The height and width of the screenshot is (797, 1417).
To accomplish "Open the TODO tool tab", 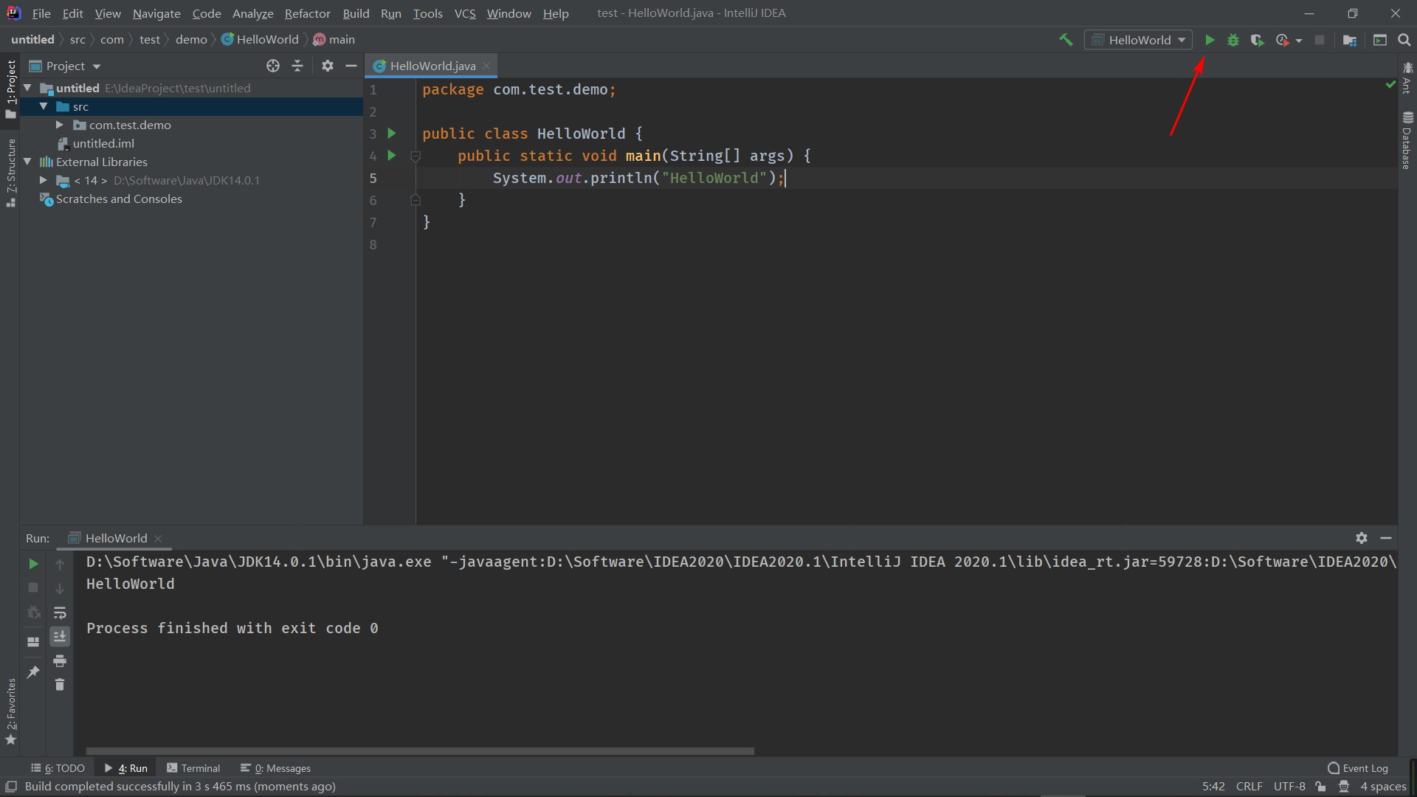I will point(58,768).
